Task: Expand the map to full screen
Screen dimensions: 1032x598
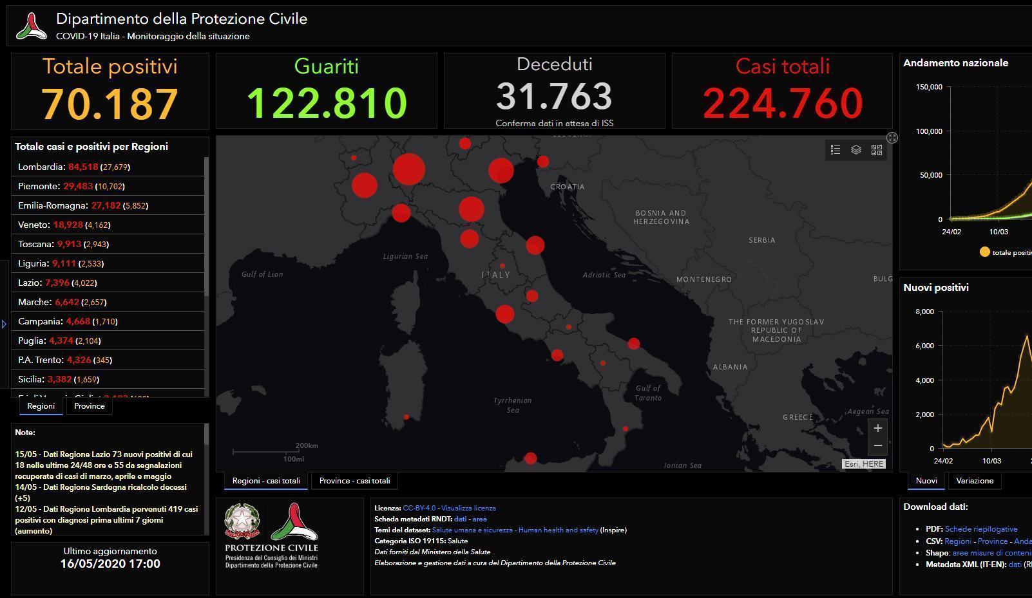Action: pos(892,138)
